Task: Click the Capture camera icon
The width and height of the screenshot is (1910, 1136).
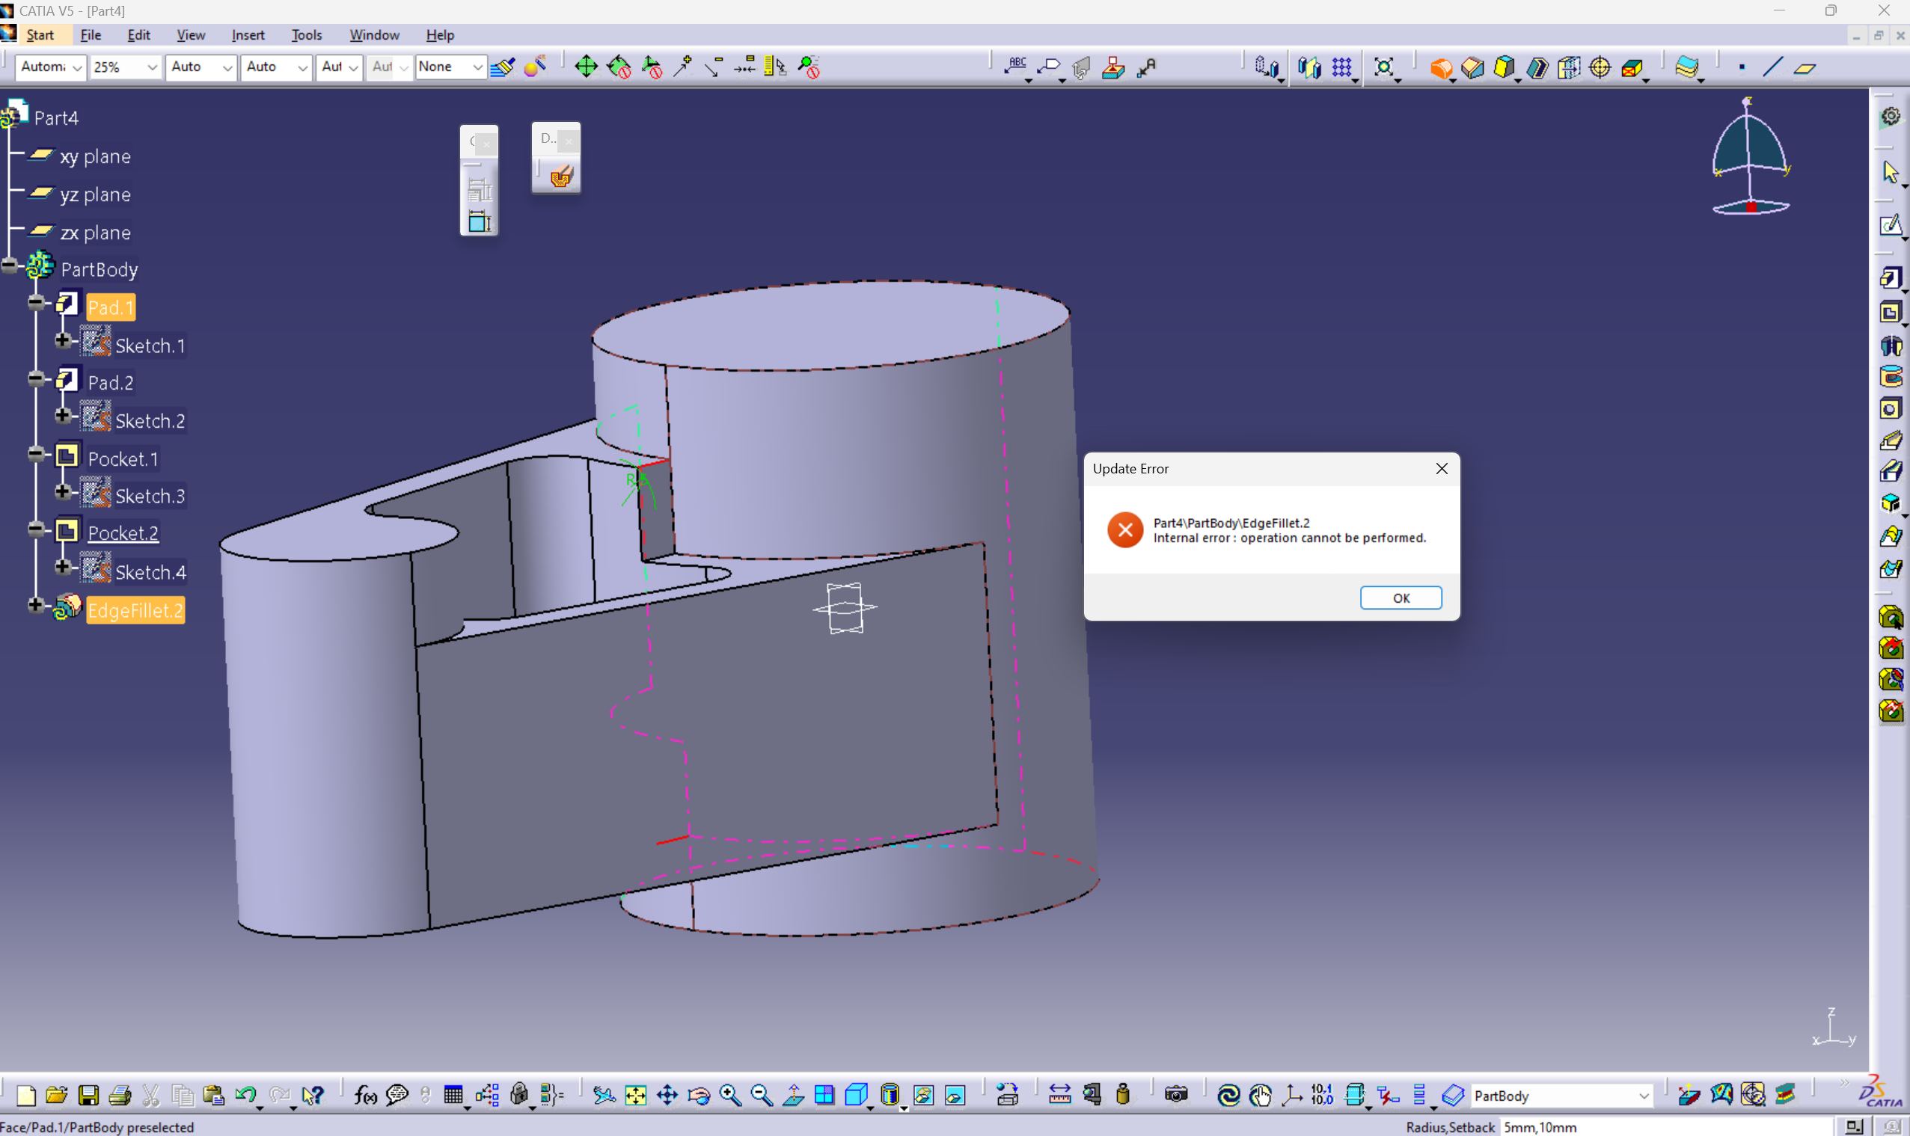Action: coord(1176,1096)
